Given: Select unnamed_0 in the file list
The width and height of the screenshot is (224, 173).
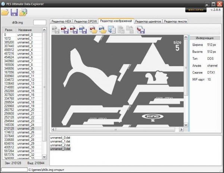Looking at the screenshot, I should coord(22,35).
